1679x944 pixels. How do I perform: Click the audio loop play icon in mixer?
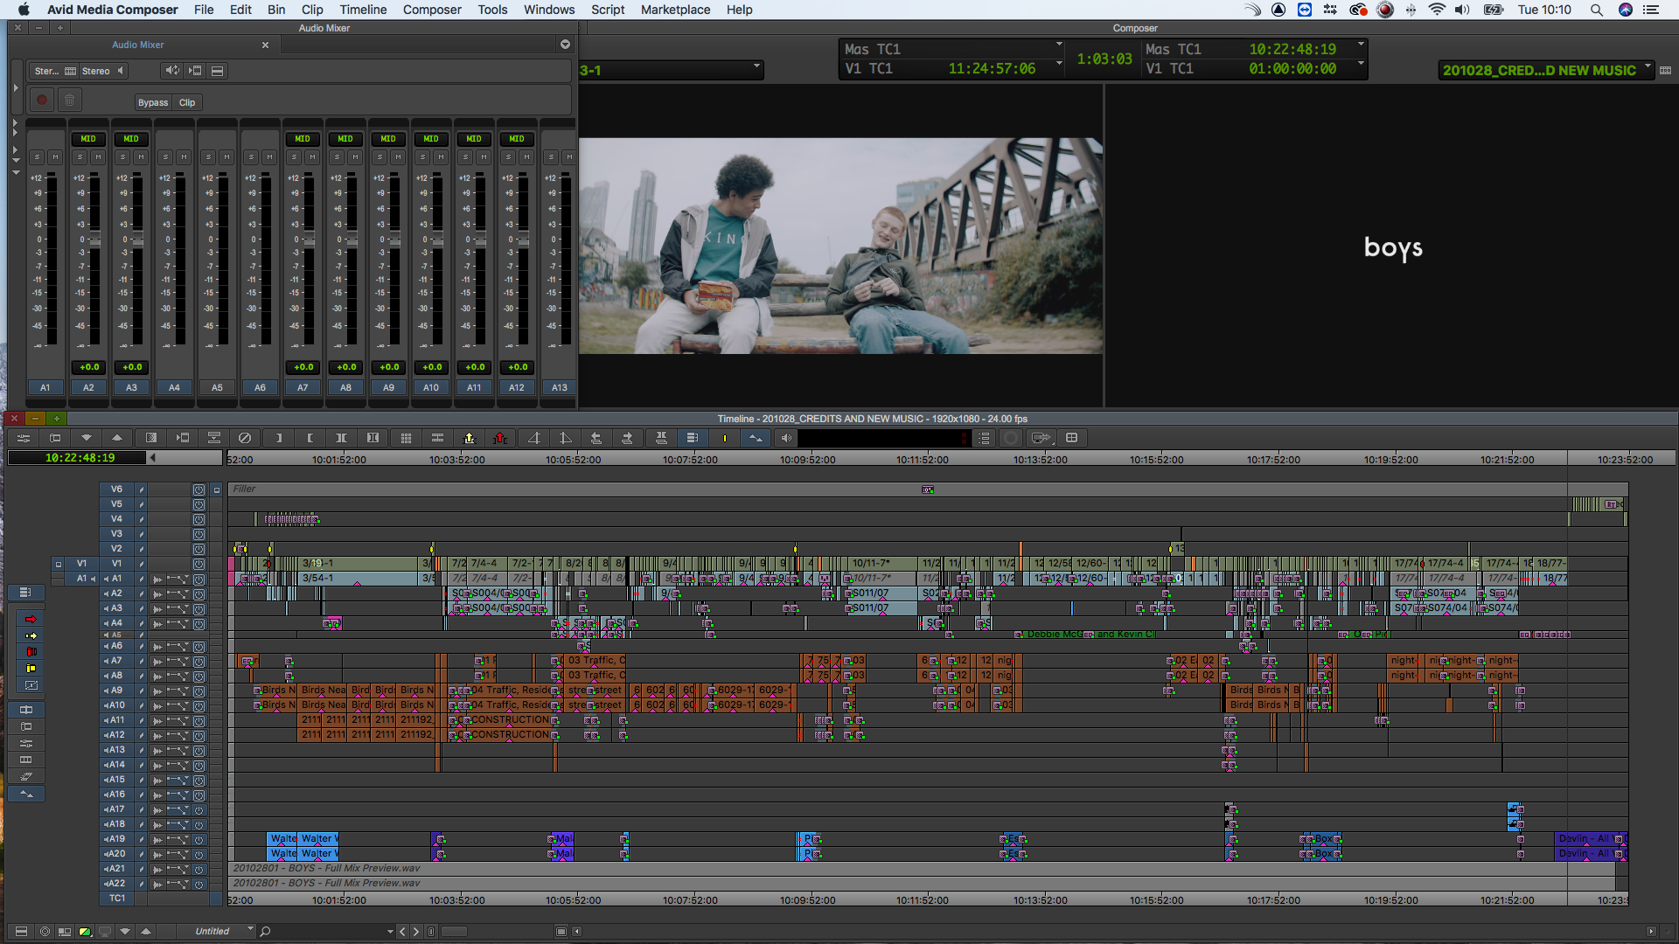coord(172,71)
